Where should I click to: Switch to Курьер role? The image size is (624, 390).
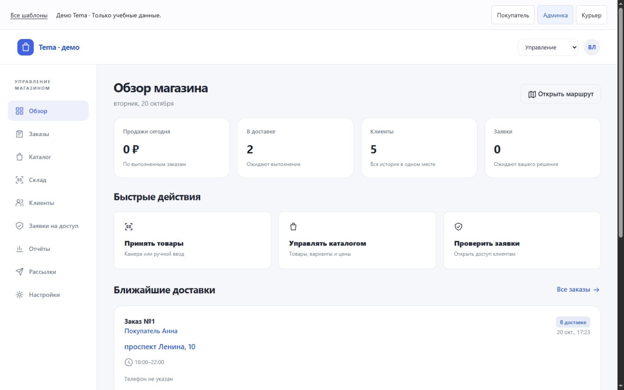pos(591,15)
